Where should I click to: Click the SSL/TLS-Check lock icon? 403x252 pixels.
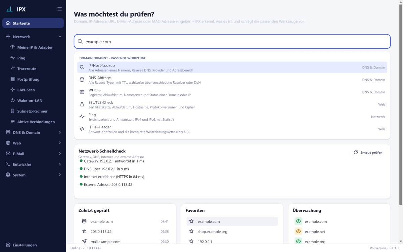[x=82, y=104]
